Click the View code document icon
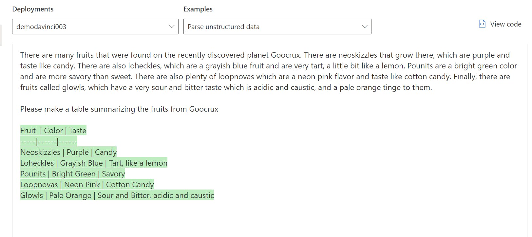Viewport: 532px width, 237px height. tap(482, 24)
